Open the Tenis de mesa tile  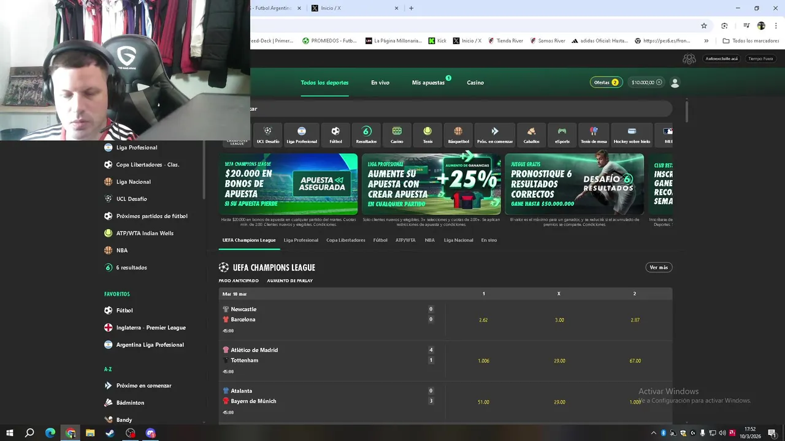pos(594,135)
